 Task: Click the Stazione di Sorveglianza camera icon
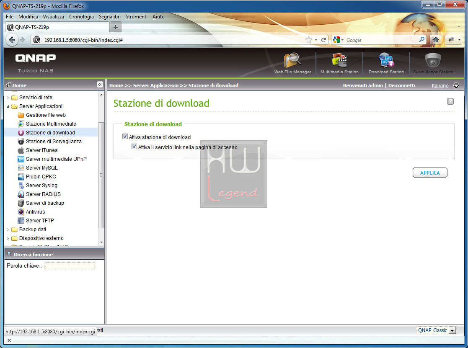pyautogui.click(x=21, y=142)
